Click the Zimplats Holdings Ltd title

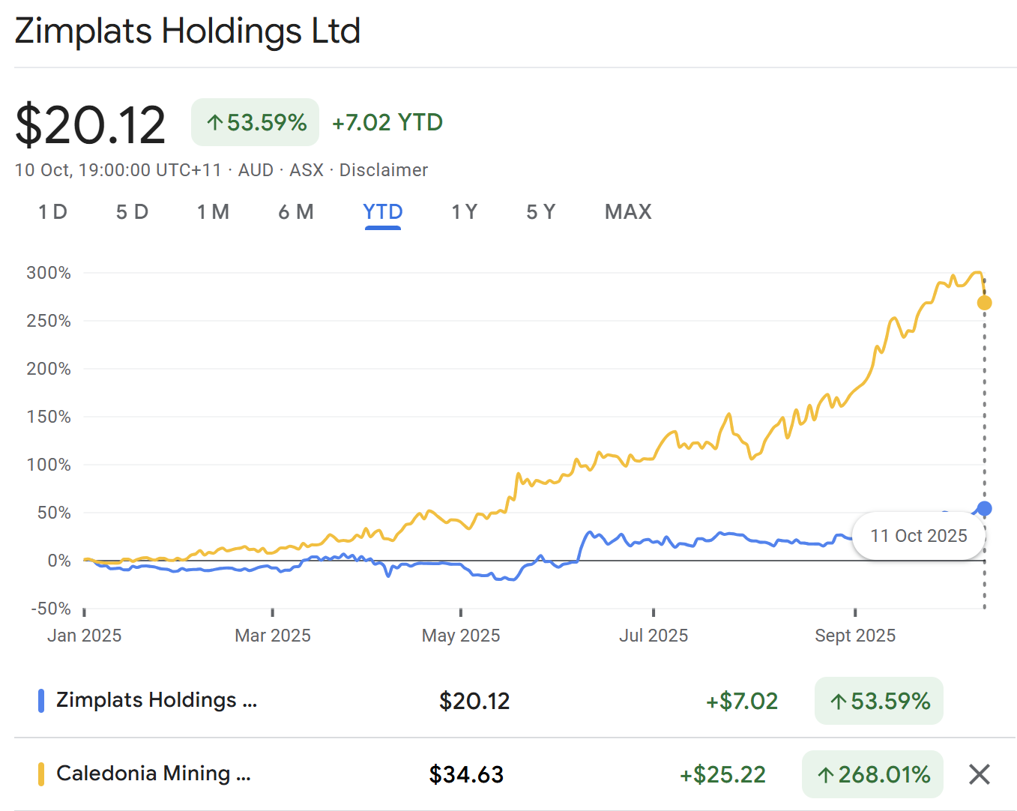click(187, 31)
